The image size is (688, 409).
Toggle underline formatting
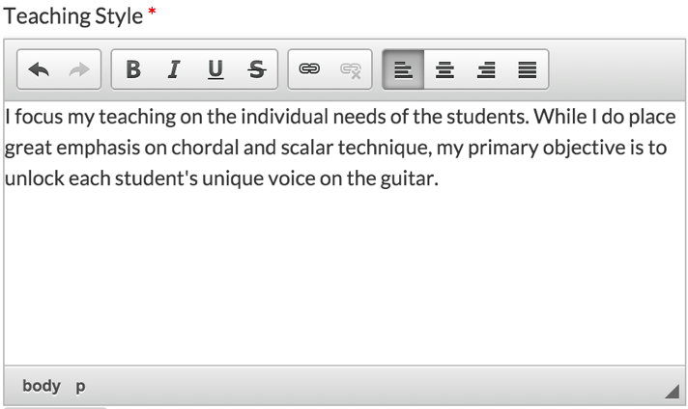point(215,69)
